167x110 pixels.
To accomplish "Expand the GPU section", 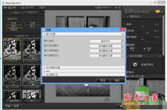I will pyautogui.click(x=44, y=71).
